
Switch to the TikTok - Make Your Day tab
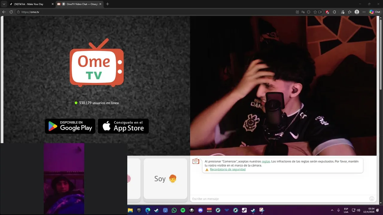click(31, 4)
